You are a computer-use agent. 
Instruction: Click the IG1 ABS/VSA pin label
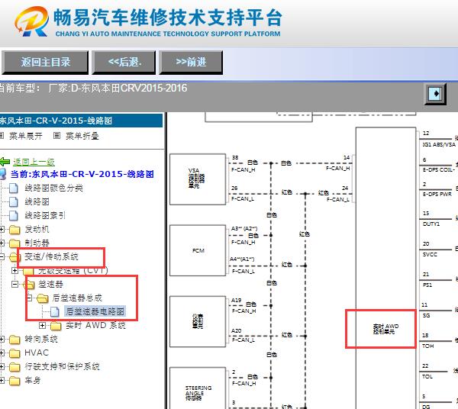439,144
